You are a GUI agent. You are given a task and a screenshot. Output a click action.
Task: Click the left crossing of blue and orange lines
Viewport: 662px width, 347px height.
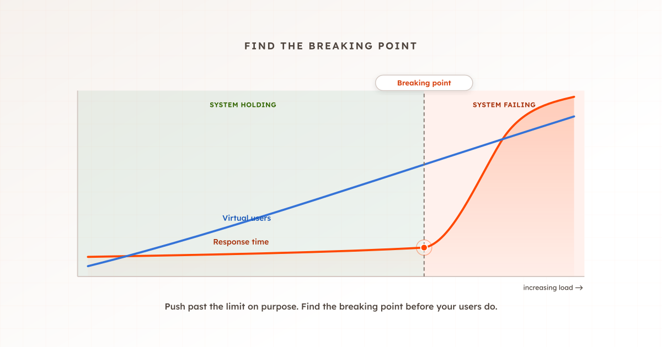click(127, 256)
